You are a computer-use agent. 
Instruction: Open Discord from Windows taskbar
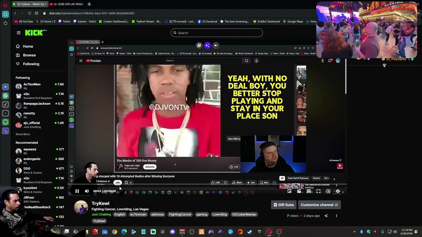(x=172, y=232)
